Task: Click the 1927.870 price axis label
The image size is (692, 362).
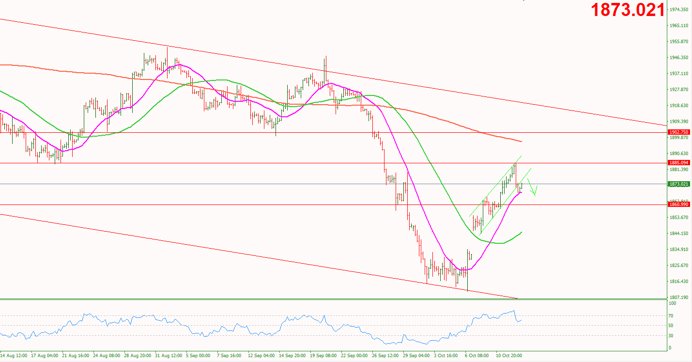Action: click(x=679, y=90)
